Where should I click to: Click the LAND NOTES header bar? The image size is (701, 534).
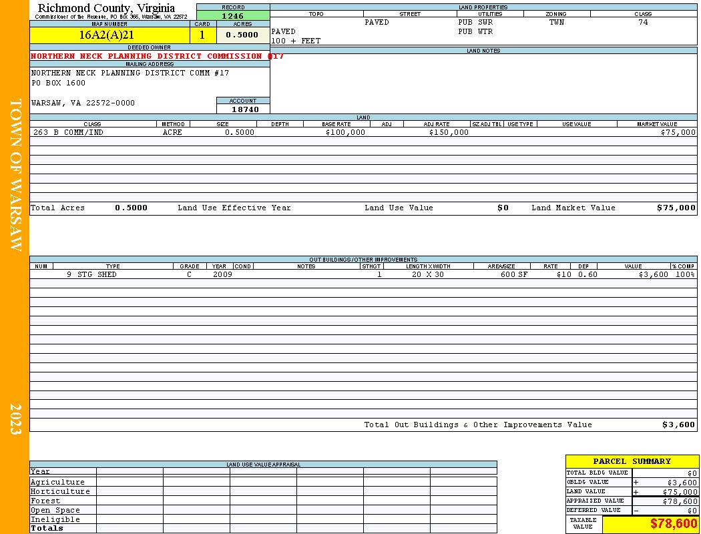[483, 51]
